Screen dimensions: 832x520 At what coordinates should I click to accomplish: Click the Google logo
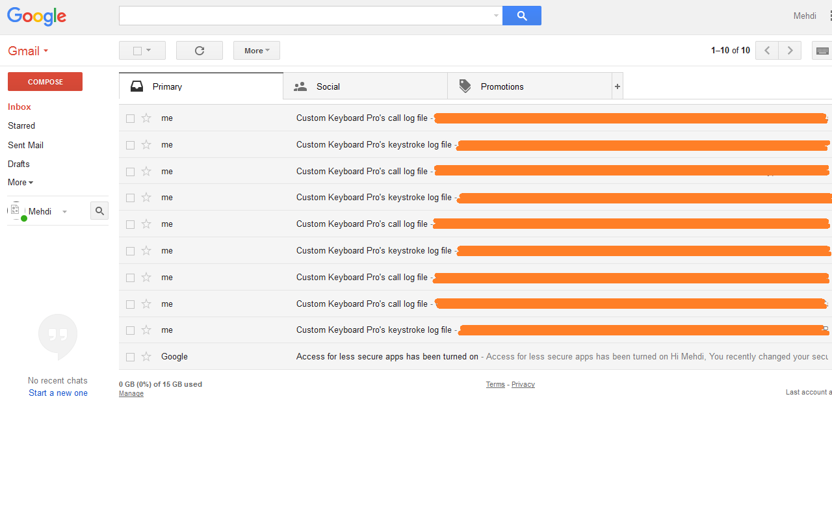pyautogui.click(x=36, y=16)
